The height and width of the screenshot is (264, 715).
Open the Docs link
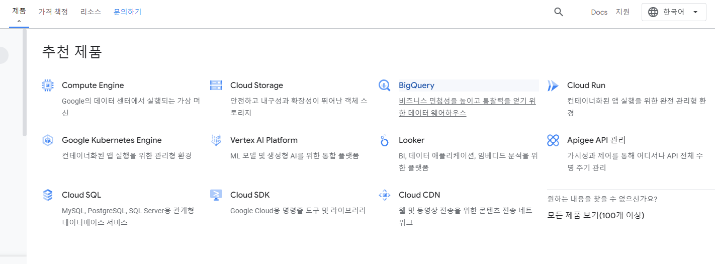coord(599,12)
